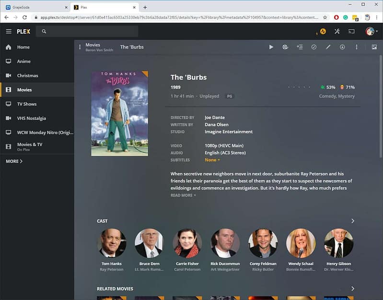The height and width of the screenshot is (300, 383).
Task: Open Opera extension icon
Action: click(337, 17)
